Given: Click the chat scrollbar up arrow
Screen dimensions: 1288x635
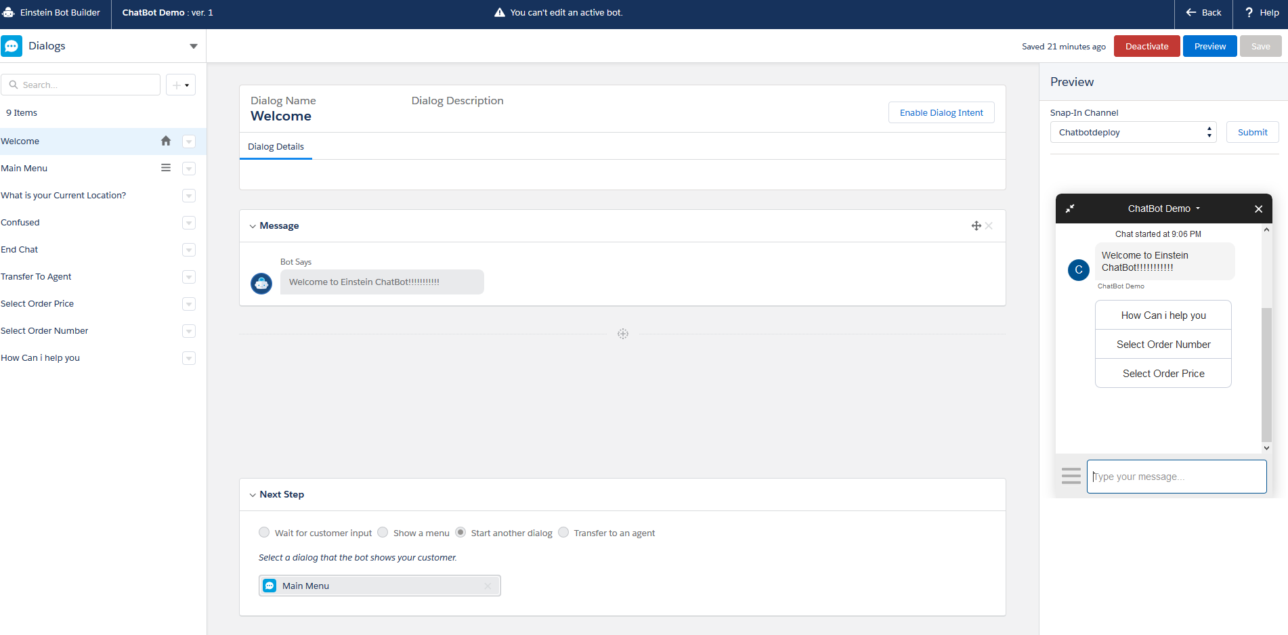Looking at the screenshot, I should [1266, 229].
